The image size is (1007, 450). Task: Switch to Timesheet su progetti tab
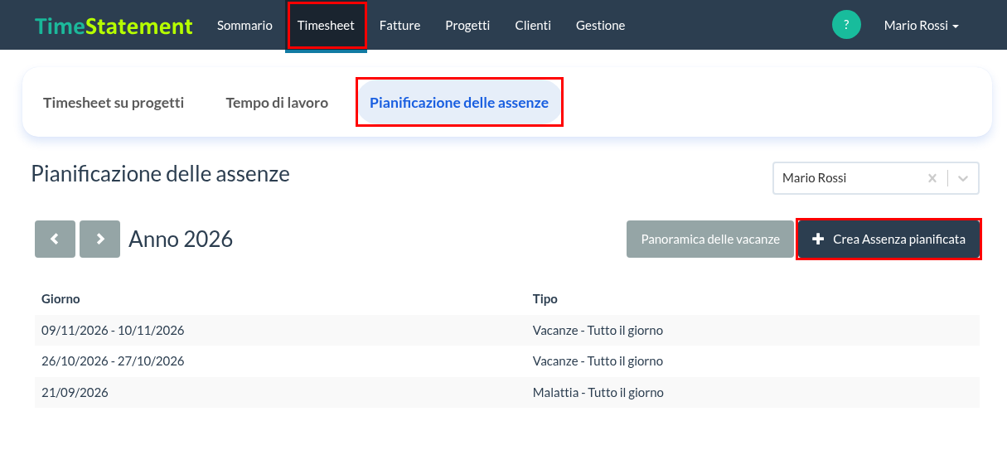(114, 103)
